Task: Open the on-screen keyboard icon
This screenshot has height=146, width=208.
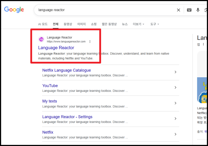Action: pos(189,10)
